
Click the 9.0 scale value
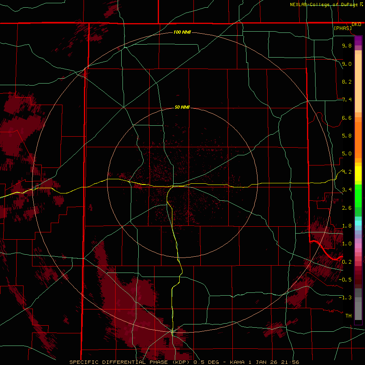pyautogui.click(x=347, y=64)
